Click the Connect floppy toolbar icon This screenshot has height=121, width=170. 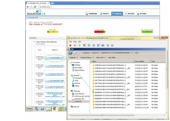pyautogui.click(x=103, y=45)
